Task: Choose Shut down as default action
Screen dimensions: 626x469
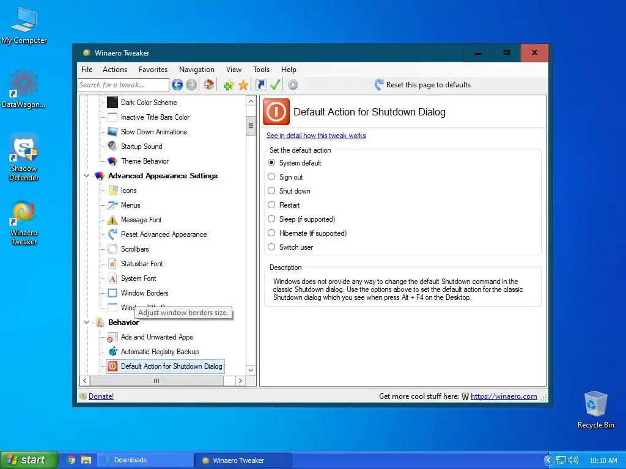Action: click(x=271, y=191)
